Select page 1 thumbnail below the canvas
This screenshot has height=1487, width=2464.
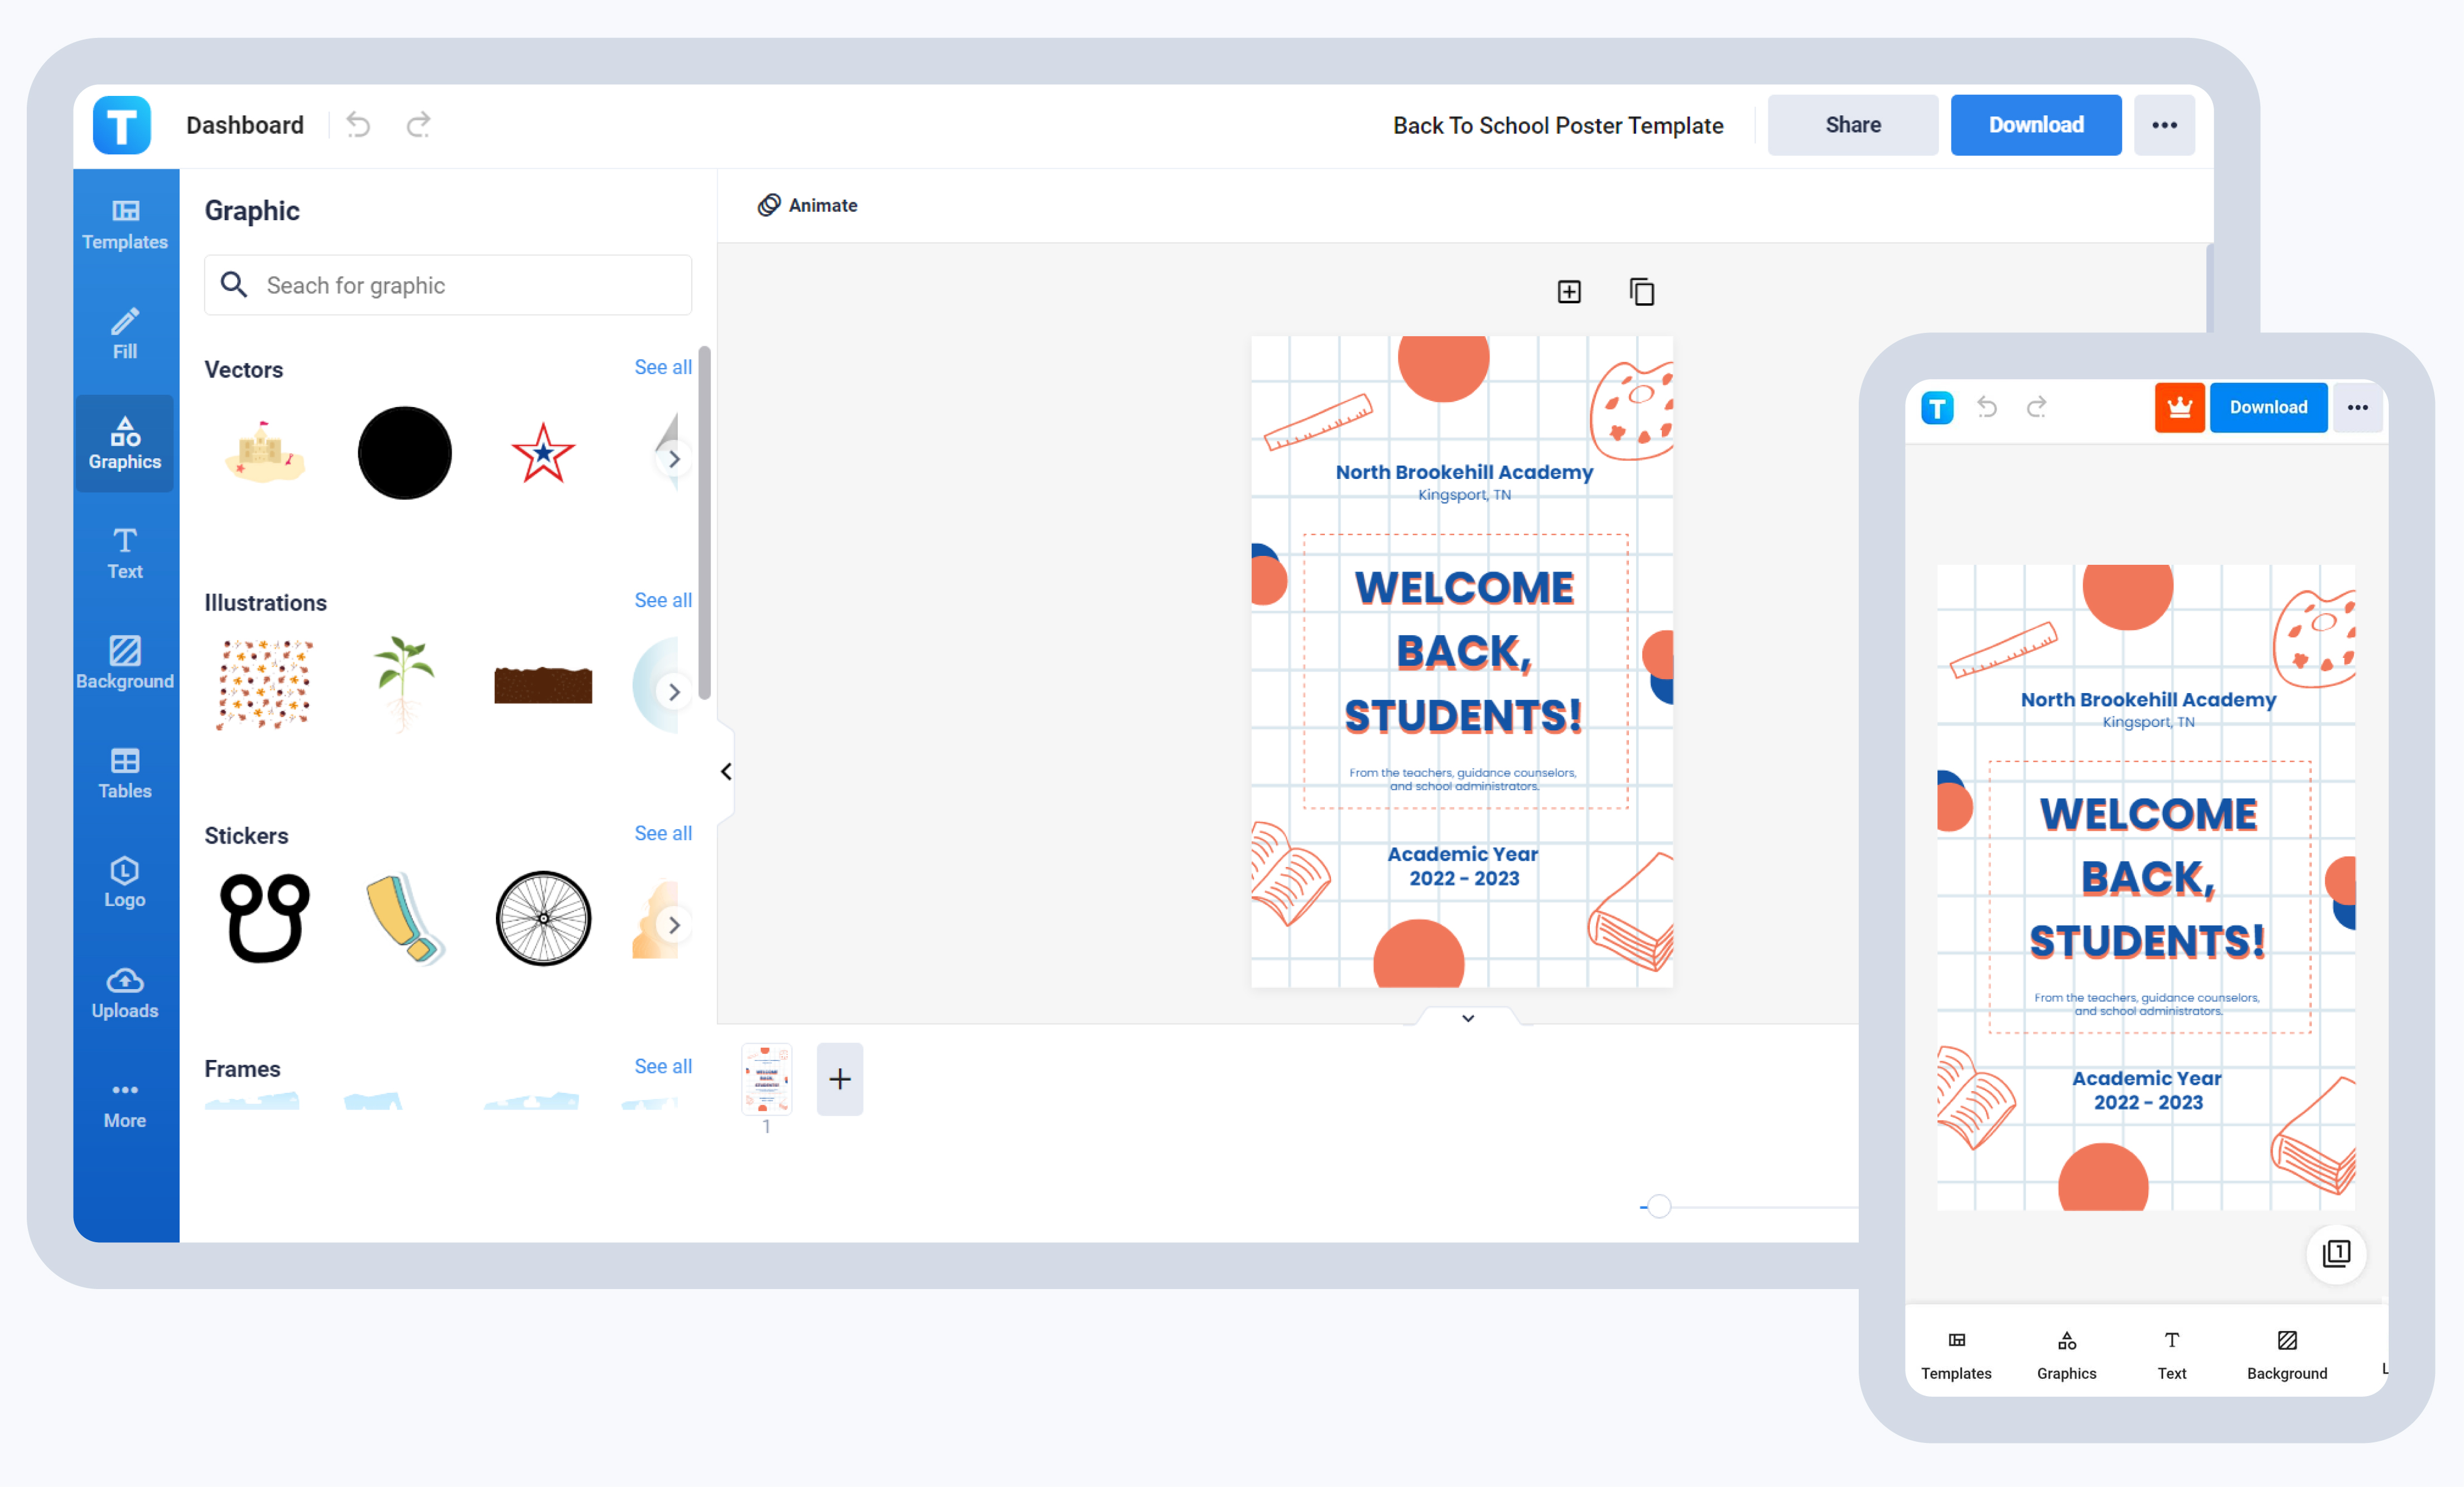(766, 1079)
